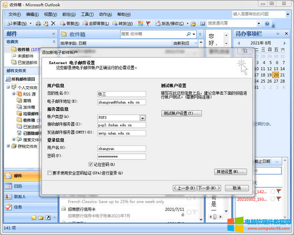Open the address book search dropdown arrow
The image size is (294, 235).
click(259, 24)
